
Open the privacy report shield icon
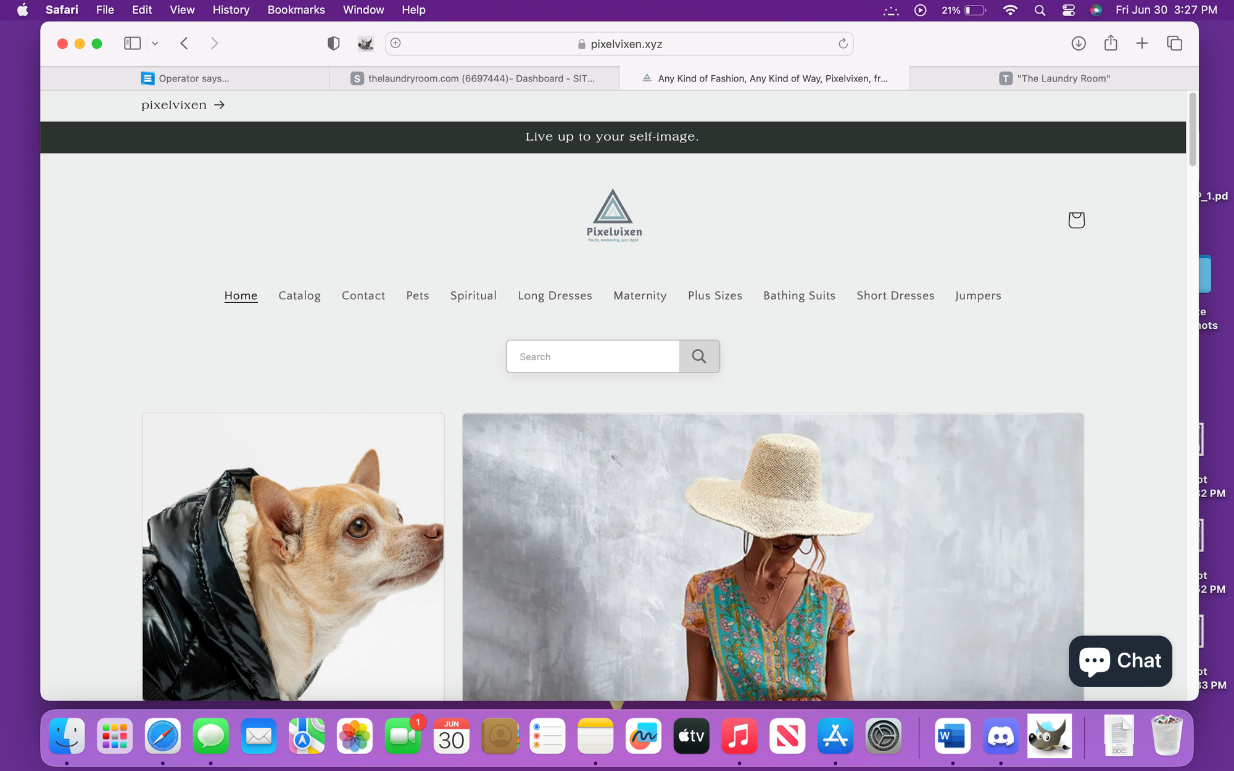333,43
